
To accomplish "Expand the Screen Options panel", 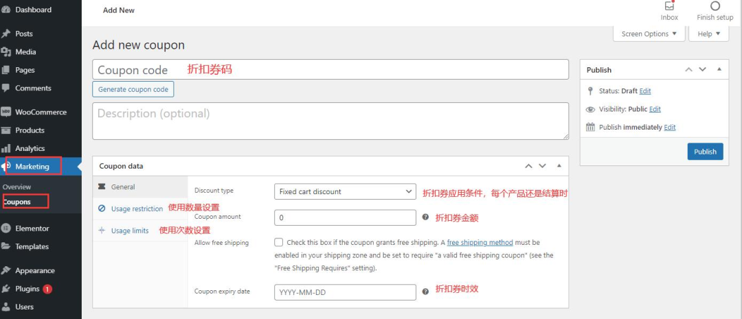I will (x=648, y=34).
